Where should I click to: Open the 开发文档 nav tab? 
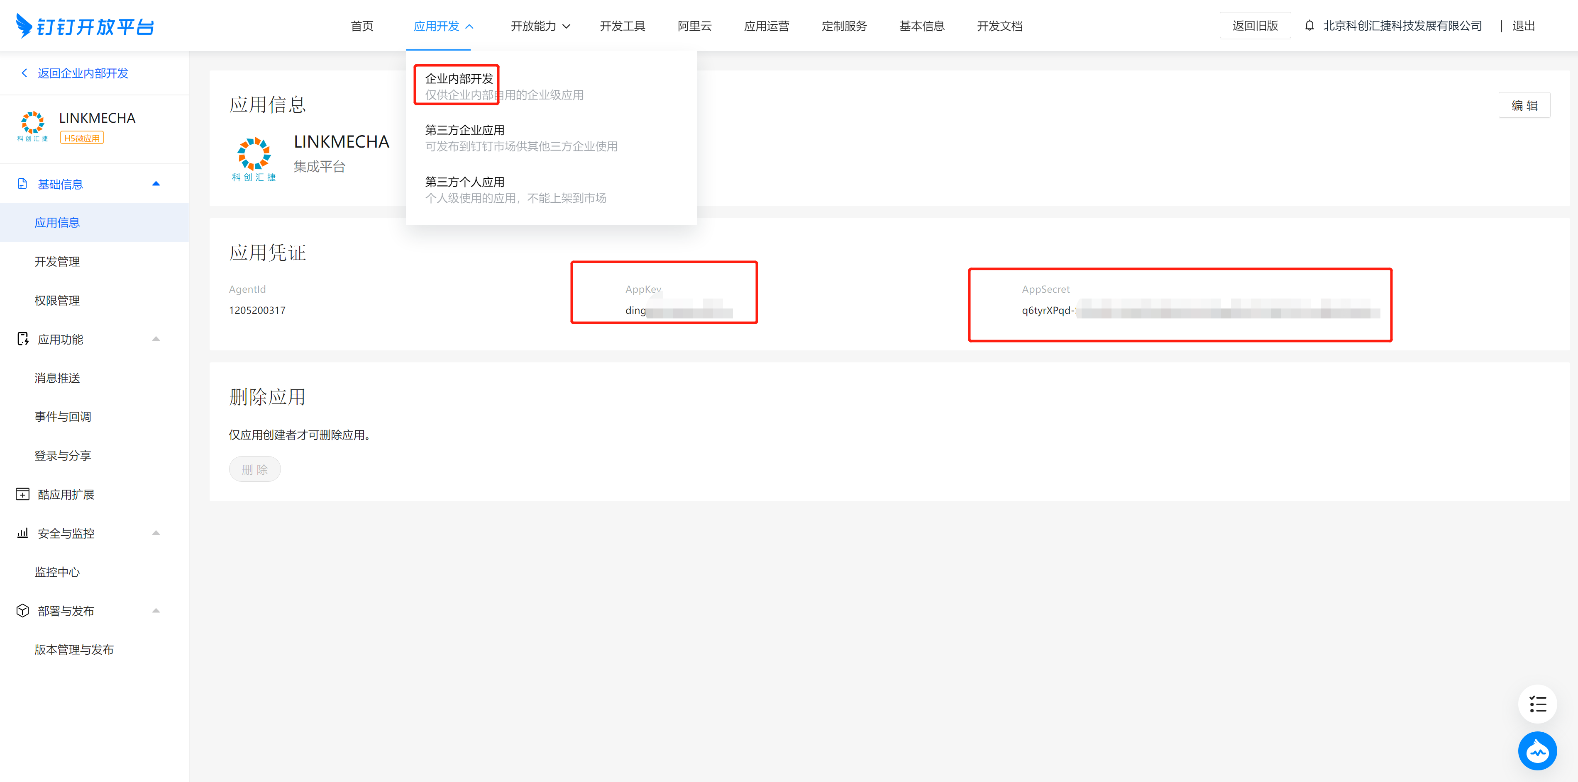(x=1000, y=26)
